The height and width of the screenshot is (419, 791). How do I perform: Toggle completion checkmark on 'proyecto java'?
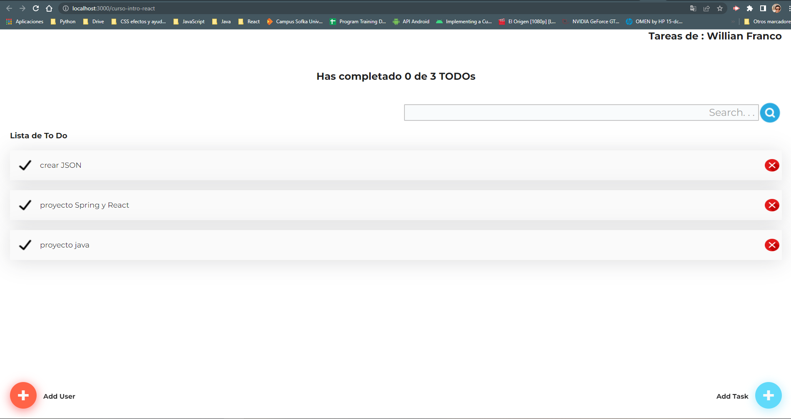click(x=25, y=245)
